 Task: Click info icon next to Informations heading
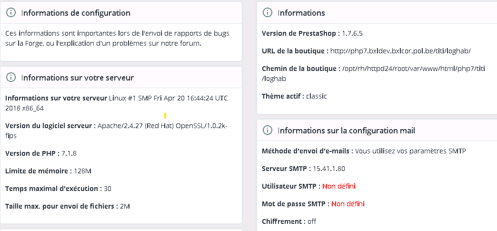(268, 13)
